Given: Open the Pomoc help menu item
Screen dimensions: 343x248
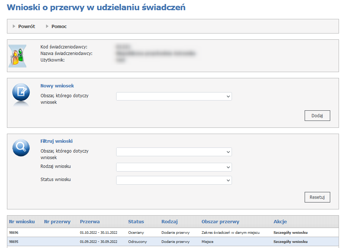Looking at the screenshot, I should coord(59,26).
